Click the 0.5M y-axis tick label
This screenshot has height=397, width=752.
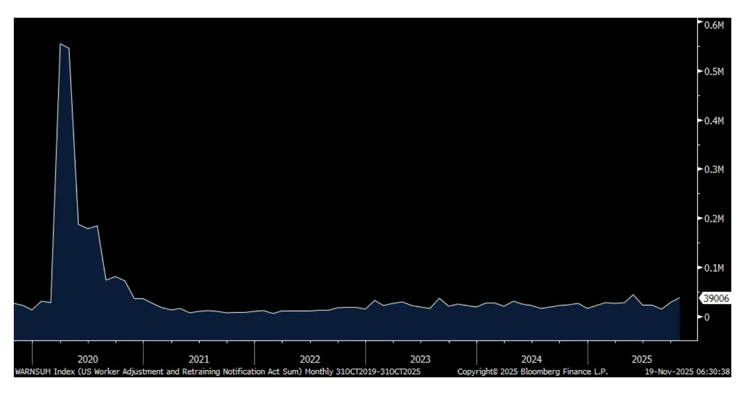tap(714, 71)
